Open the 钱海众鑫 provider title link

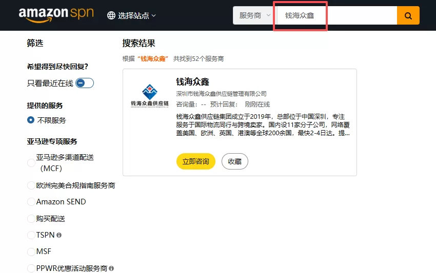(x=192, y=81)
